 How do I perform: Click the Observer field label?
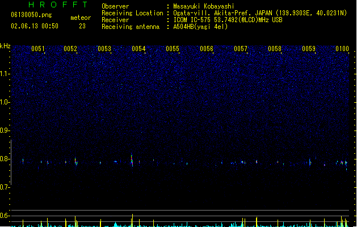coord(115,6)
